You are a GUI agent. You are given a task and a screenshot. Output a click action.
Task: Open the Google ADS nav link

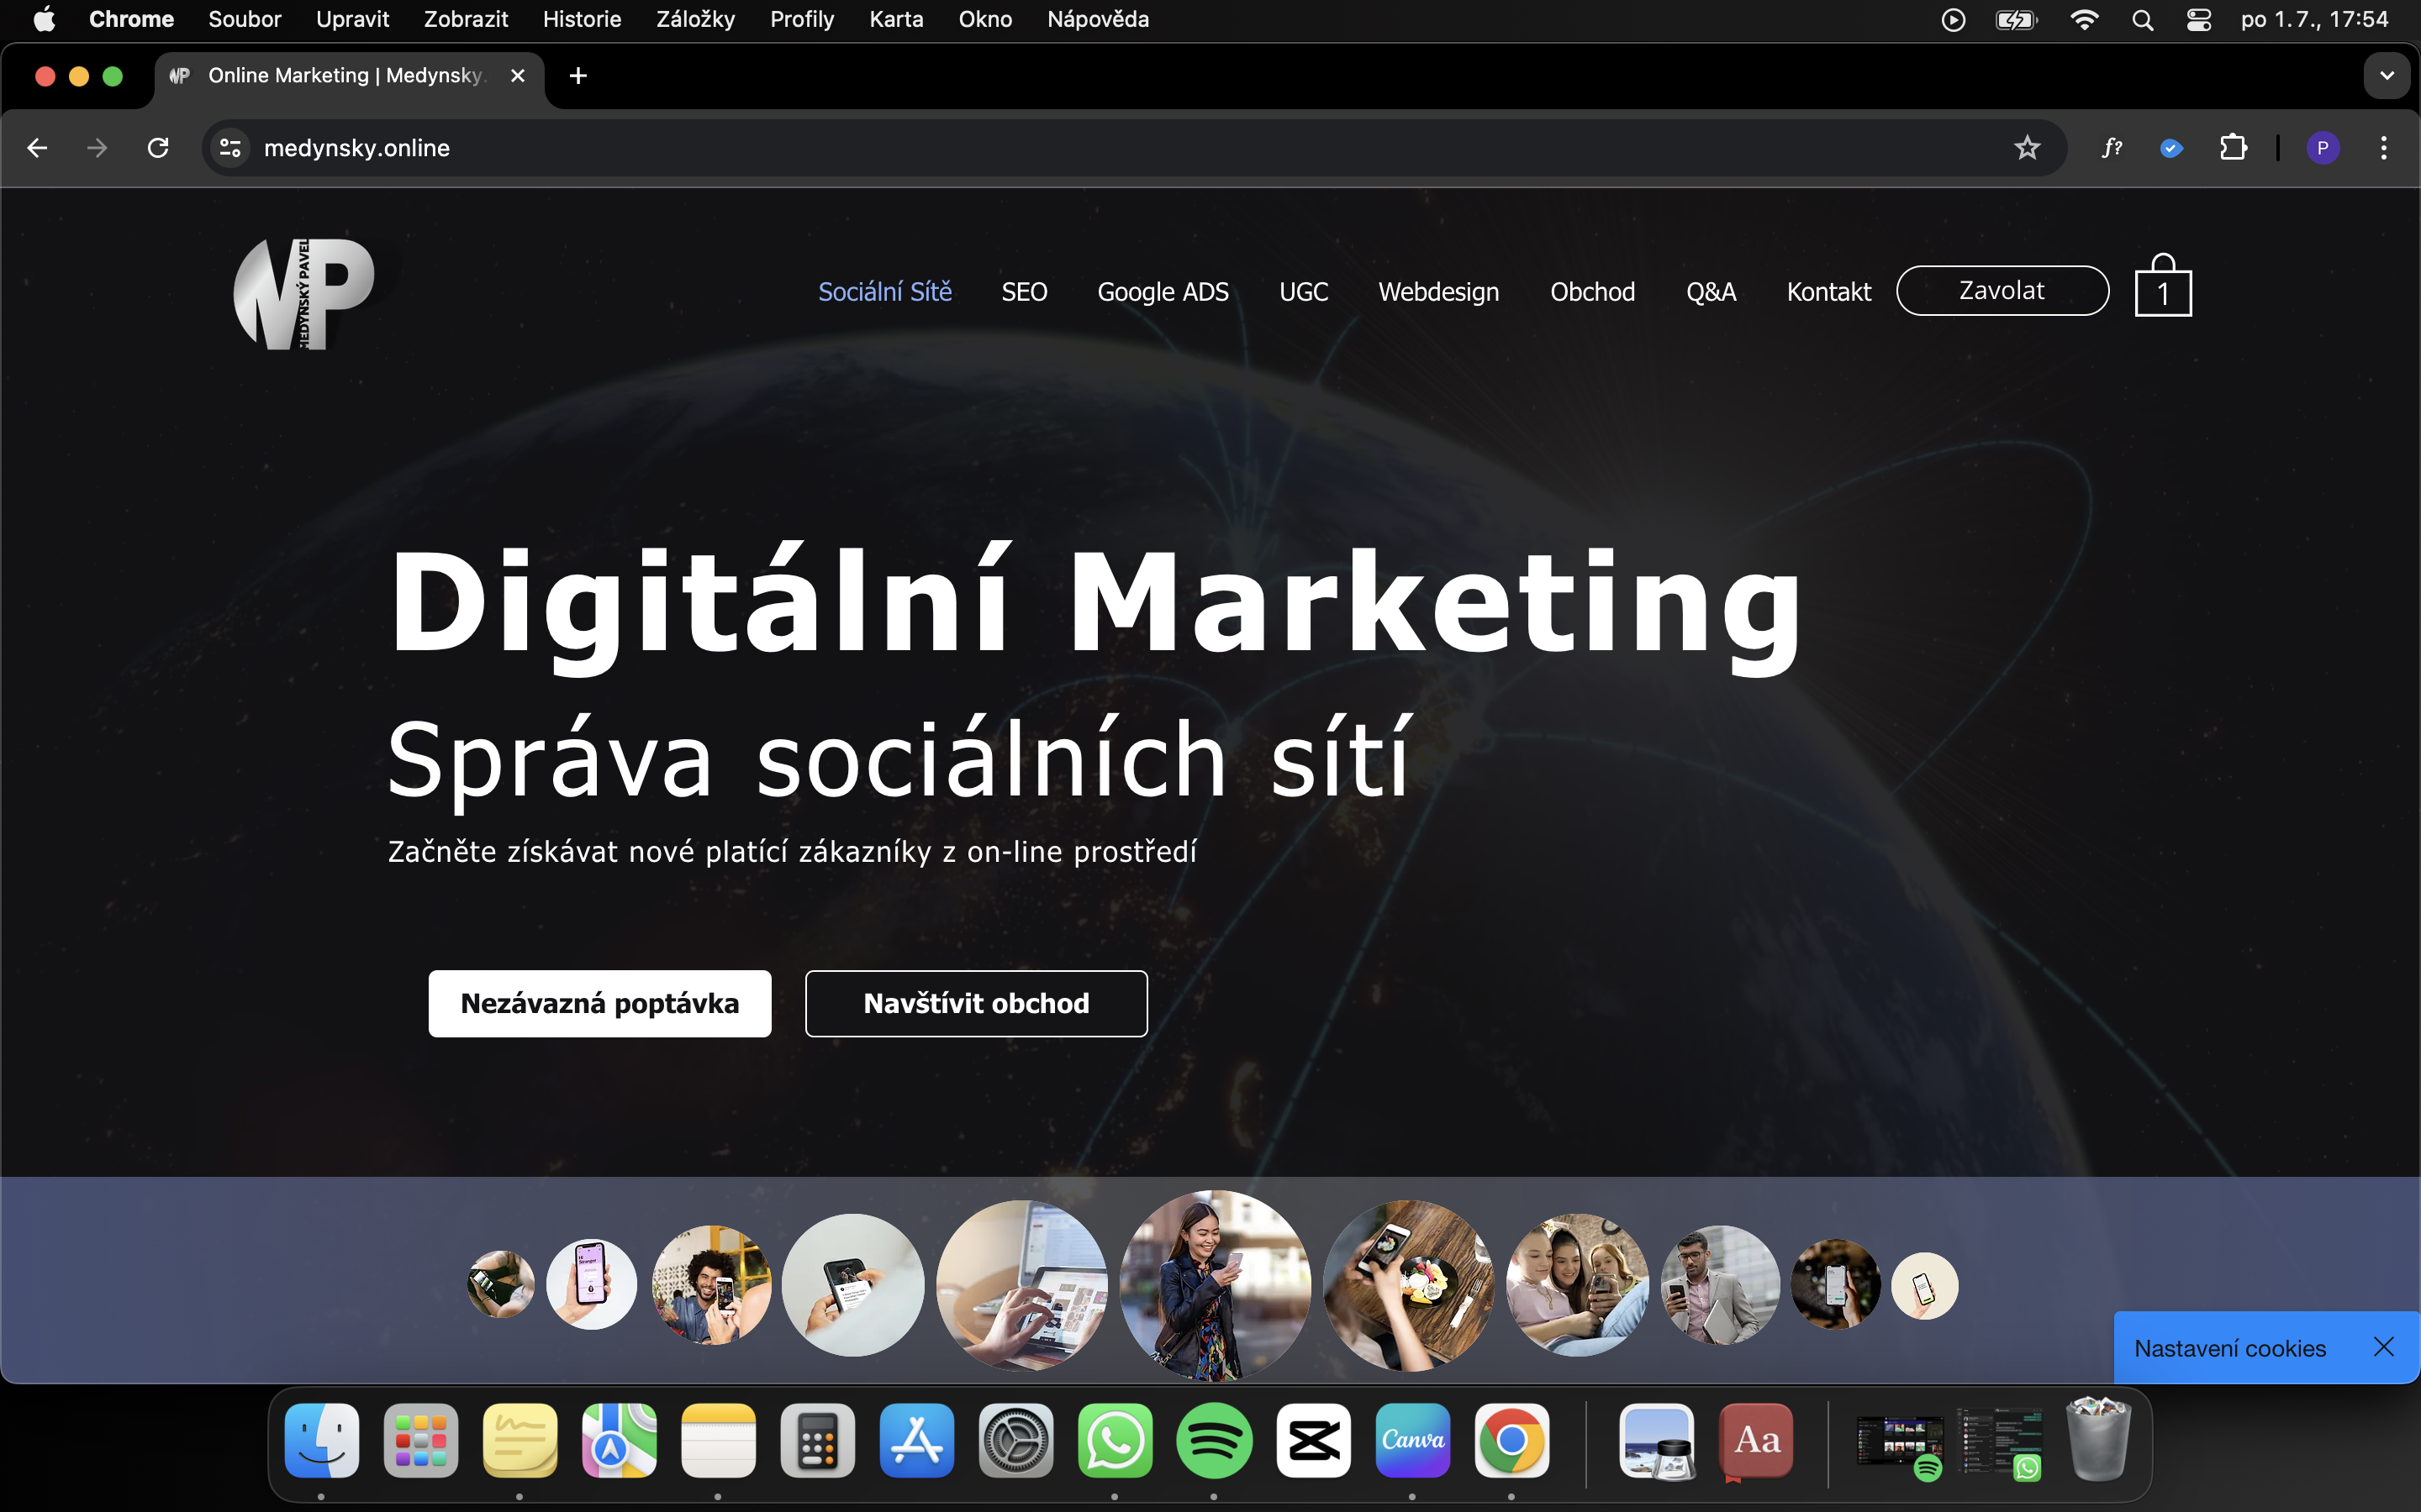1163,292
